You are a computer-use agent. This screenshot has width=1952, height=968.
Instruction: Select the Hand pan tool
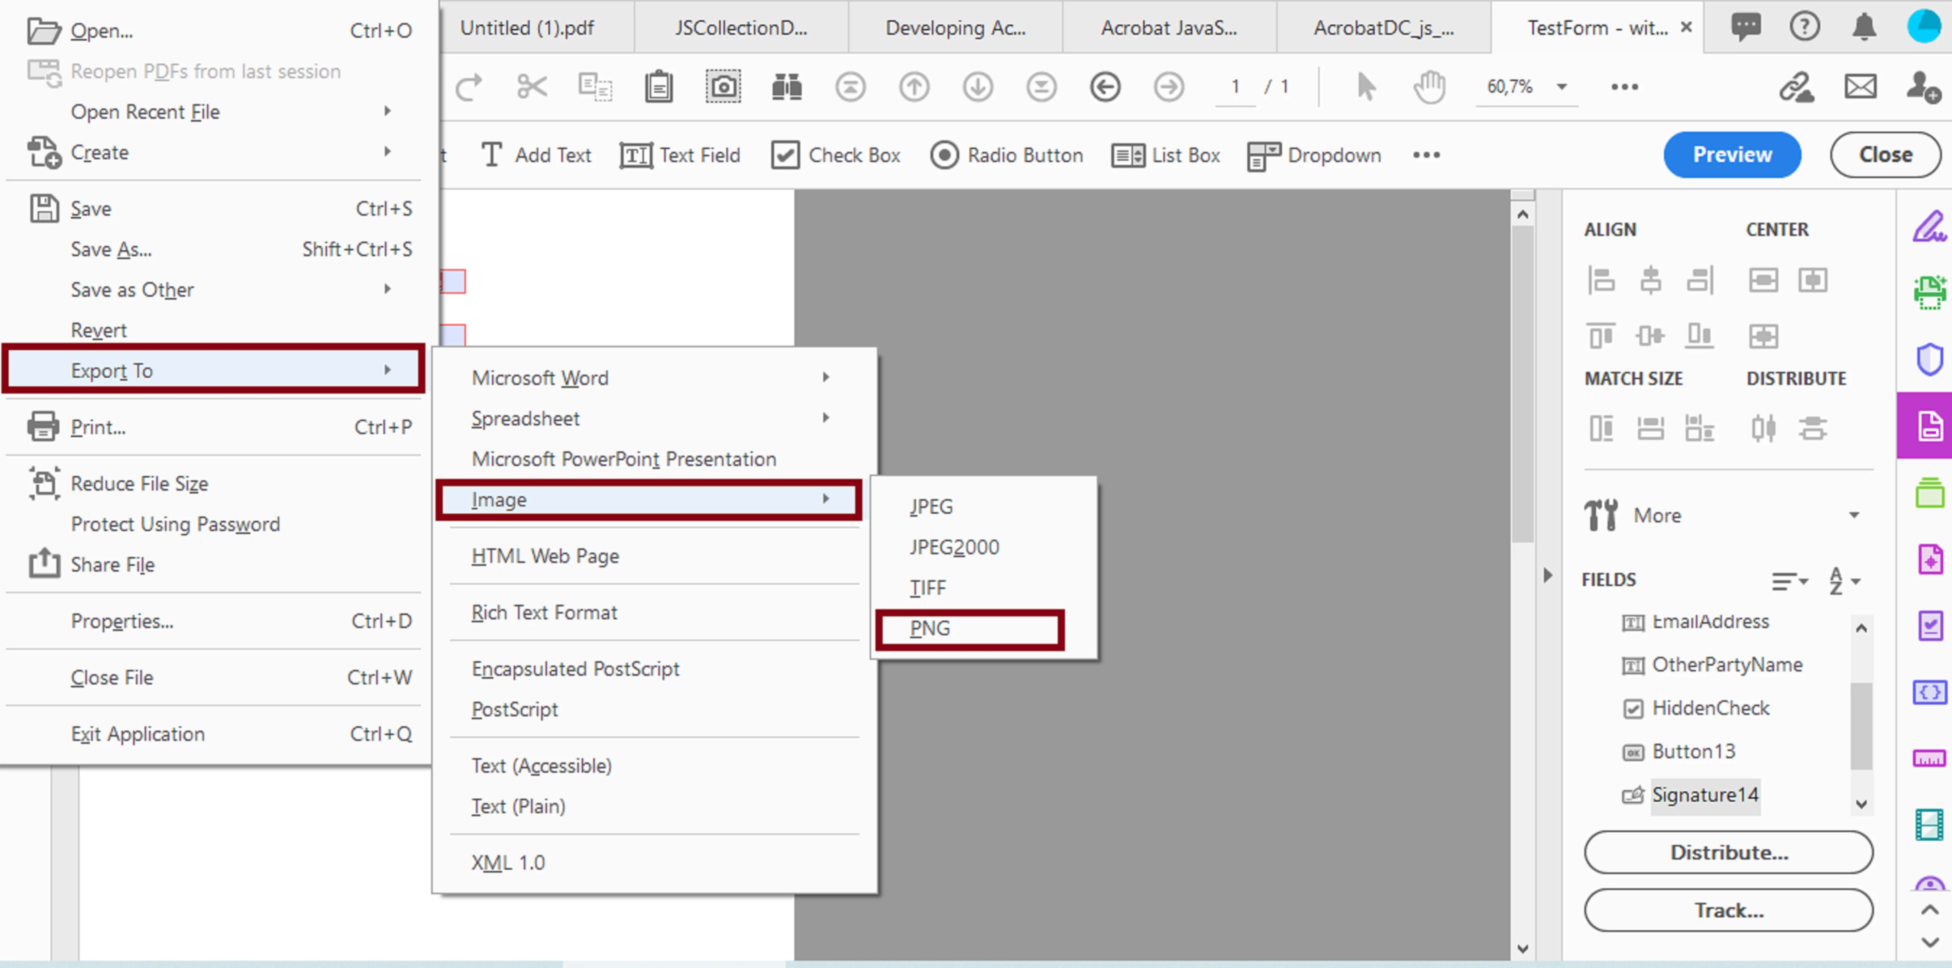point(1429,86)
